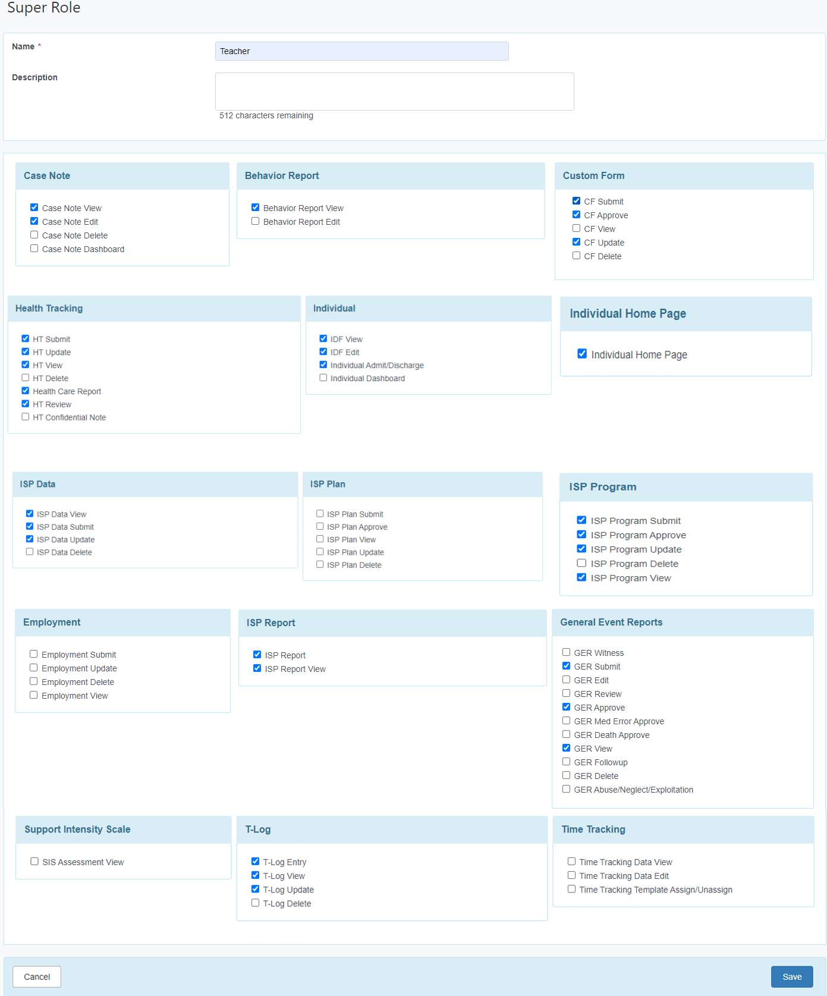827x996 pixels.
Task: Toggle the HT Update checkbox
Action: [25, 351]
